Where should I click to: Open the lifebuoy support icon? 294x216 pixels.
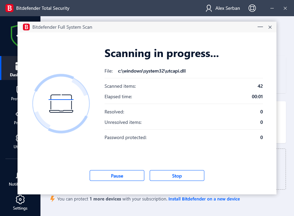pyautogui.click(x=252, y=8)
